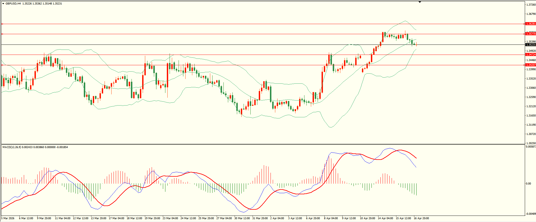Screen dimensions: 536x222
Task: Open the dropdown arrow beside GBPUSD,H4
Action: click(x=3, y=4)
